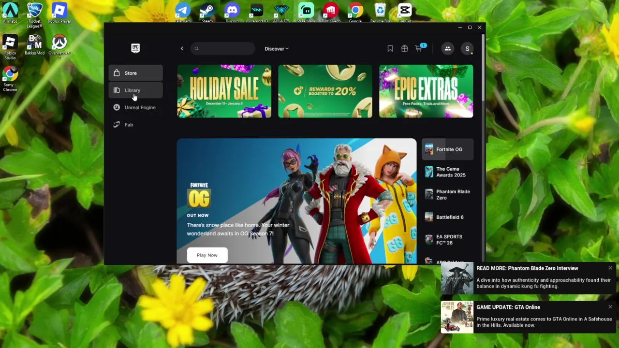Launch Telegram from the desktop

182,13
